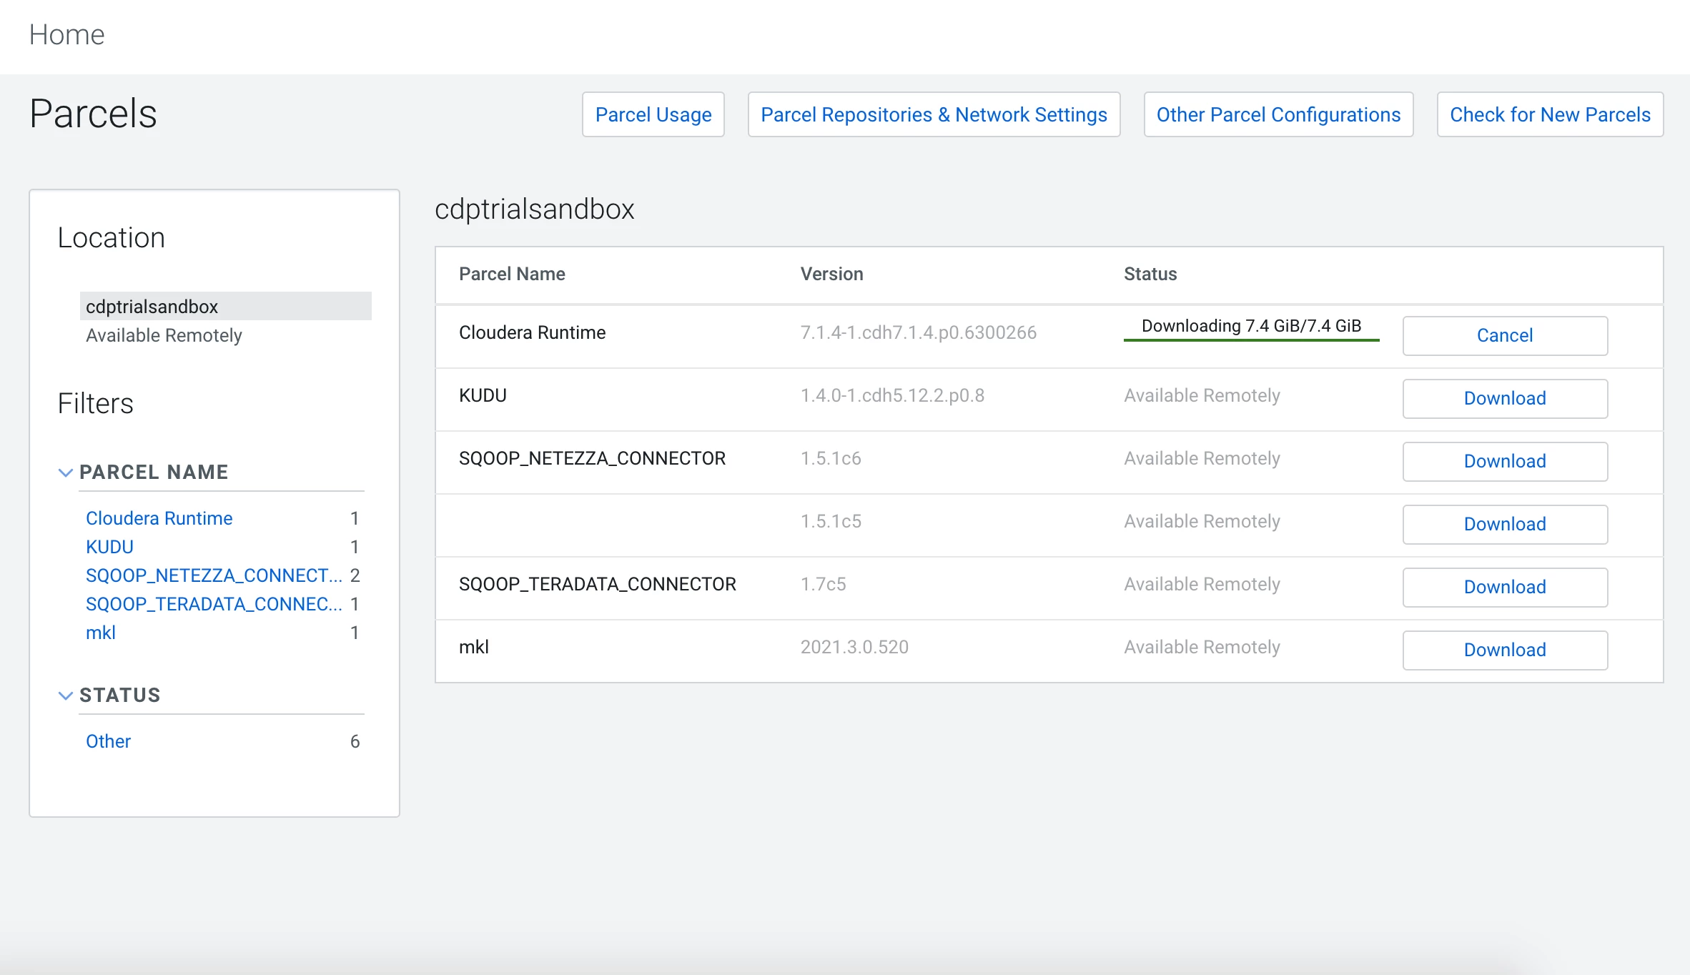This screenshot has width=1690, height=975.
Task: Open Other Parcel Configurations
Action: pos(1278,114)
